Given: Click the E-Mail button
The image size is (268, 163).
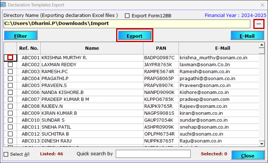Looking at the screenshot, I should [x=247, y=35].
